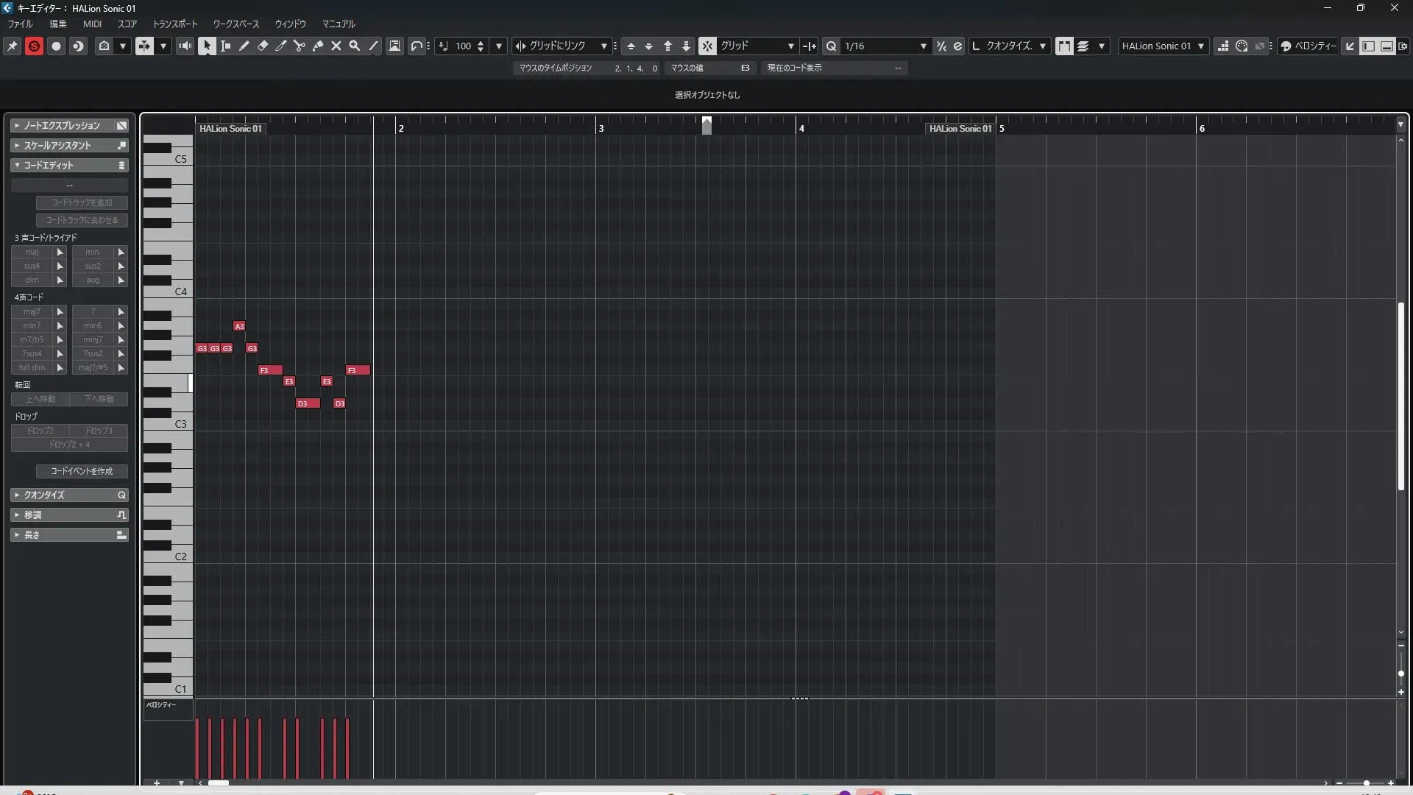Image resolution: width=1413 pixels, height=795 pixels.
Task: Click the コードイベントを作成 button
Action: coord(82,471)
